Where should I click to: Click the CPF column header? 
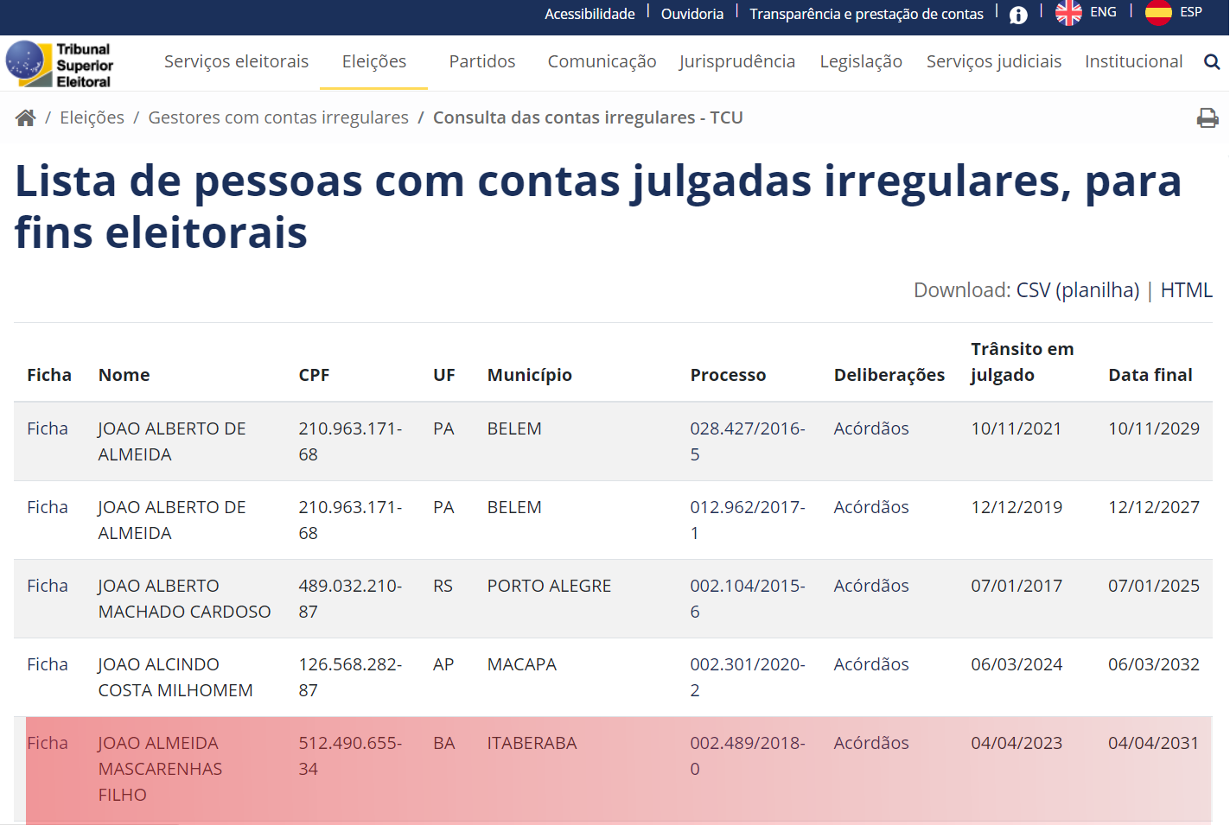(x=314, y=375)
